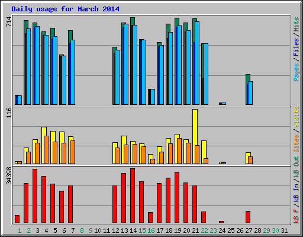Click day label 19 on the x-axis
Screen dimensions: 303x237
(x=178, y=230)
